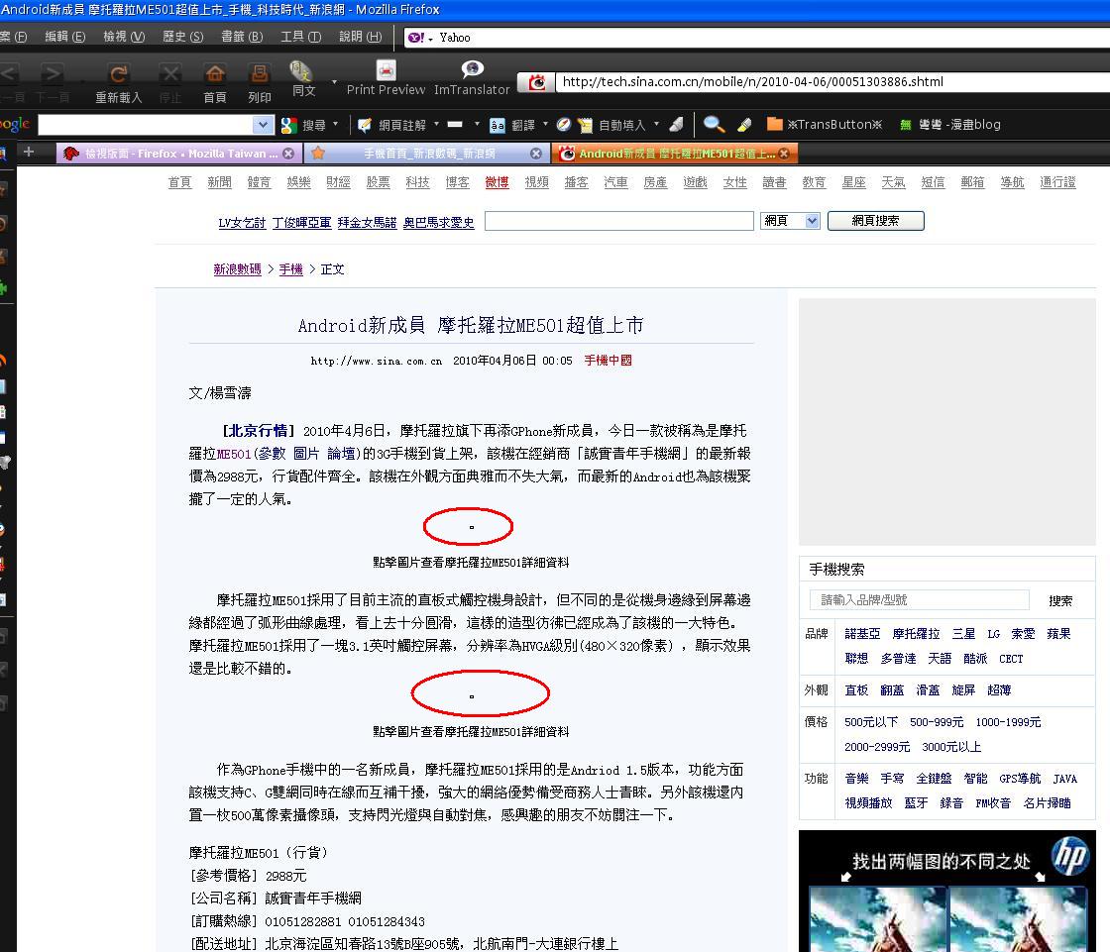This screenshot has width=1110, height=952.
Task: Launch the ImTranslator toolbar icon
Action: tap(472, 71)
